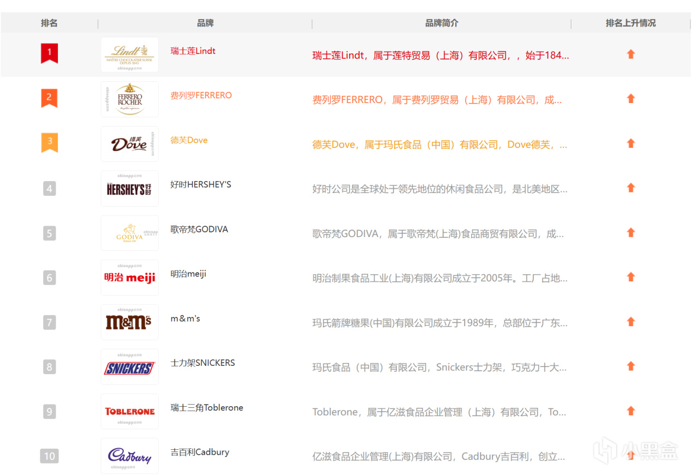
Task: Click the 品牌 column header
Action: 205,23
